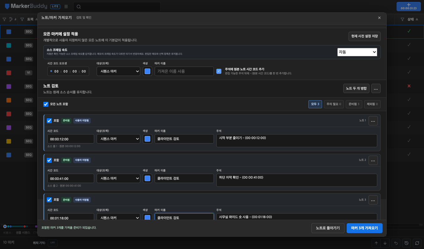Open the history clock icon in the bottom bar

[406, 243]
